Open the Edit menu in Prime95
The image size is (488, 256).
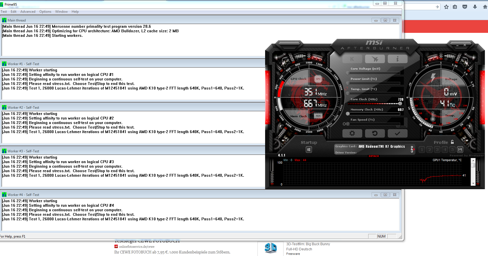click(x=14, y=12)
